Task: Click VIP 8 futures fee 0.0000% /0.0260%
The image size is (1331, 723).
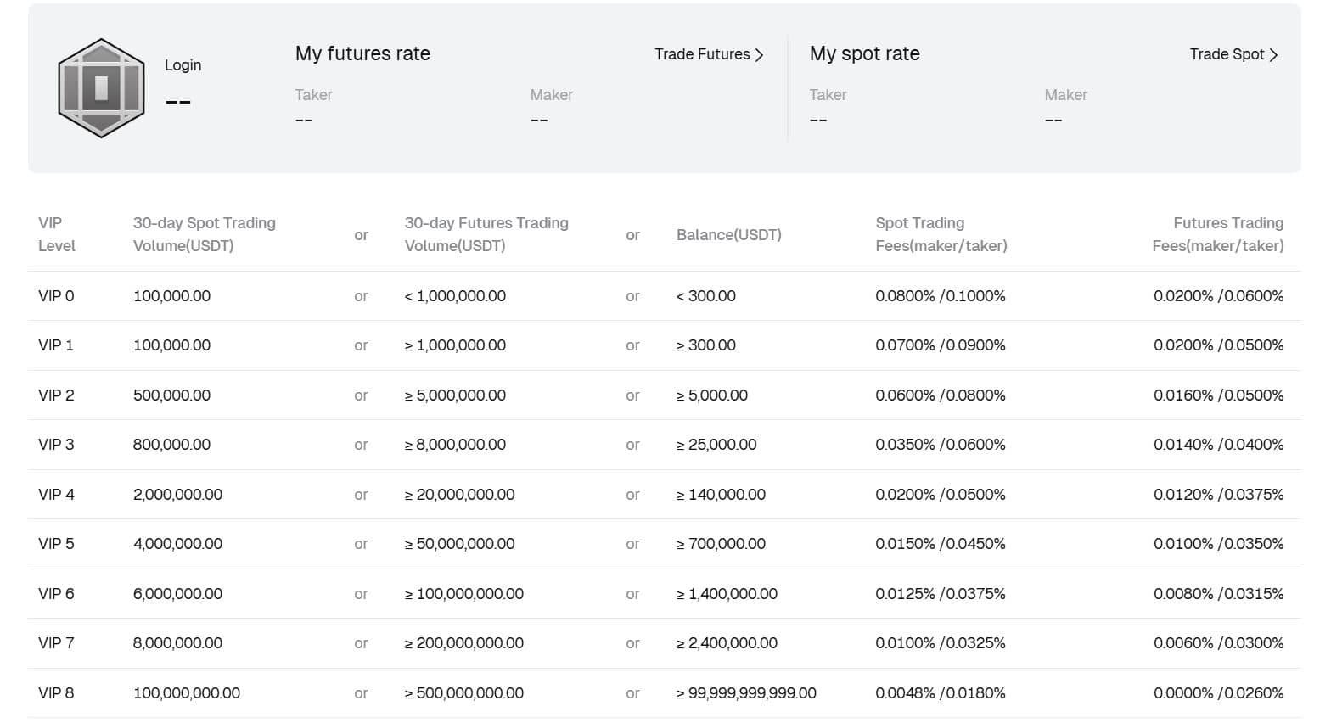Action: (1219, 693)
